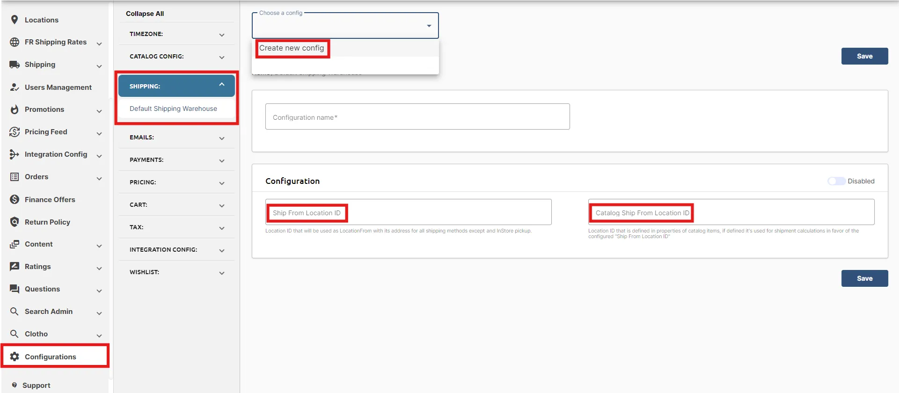Click the Support icon in sidebar

15,385
